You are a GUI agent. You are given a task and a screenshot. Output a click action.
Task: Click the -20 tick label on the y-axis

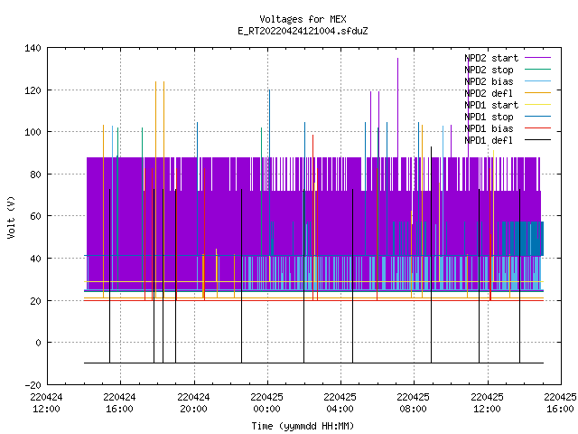[x=33, y=385]
